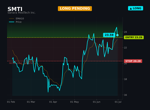Click the ENTRY 23.29 label
The image size is (150, 110).
[134, 37]
